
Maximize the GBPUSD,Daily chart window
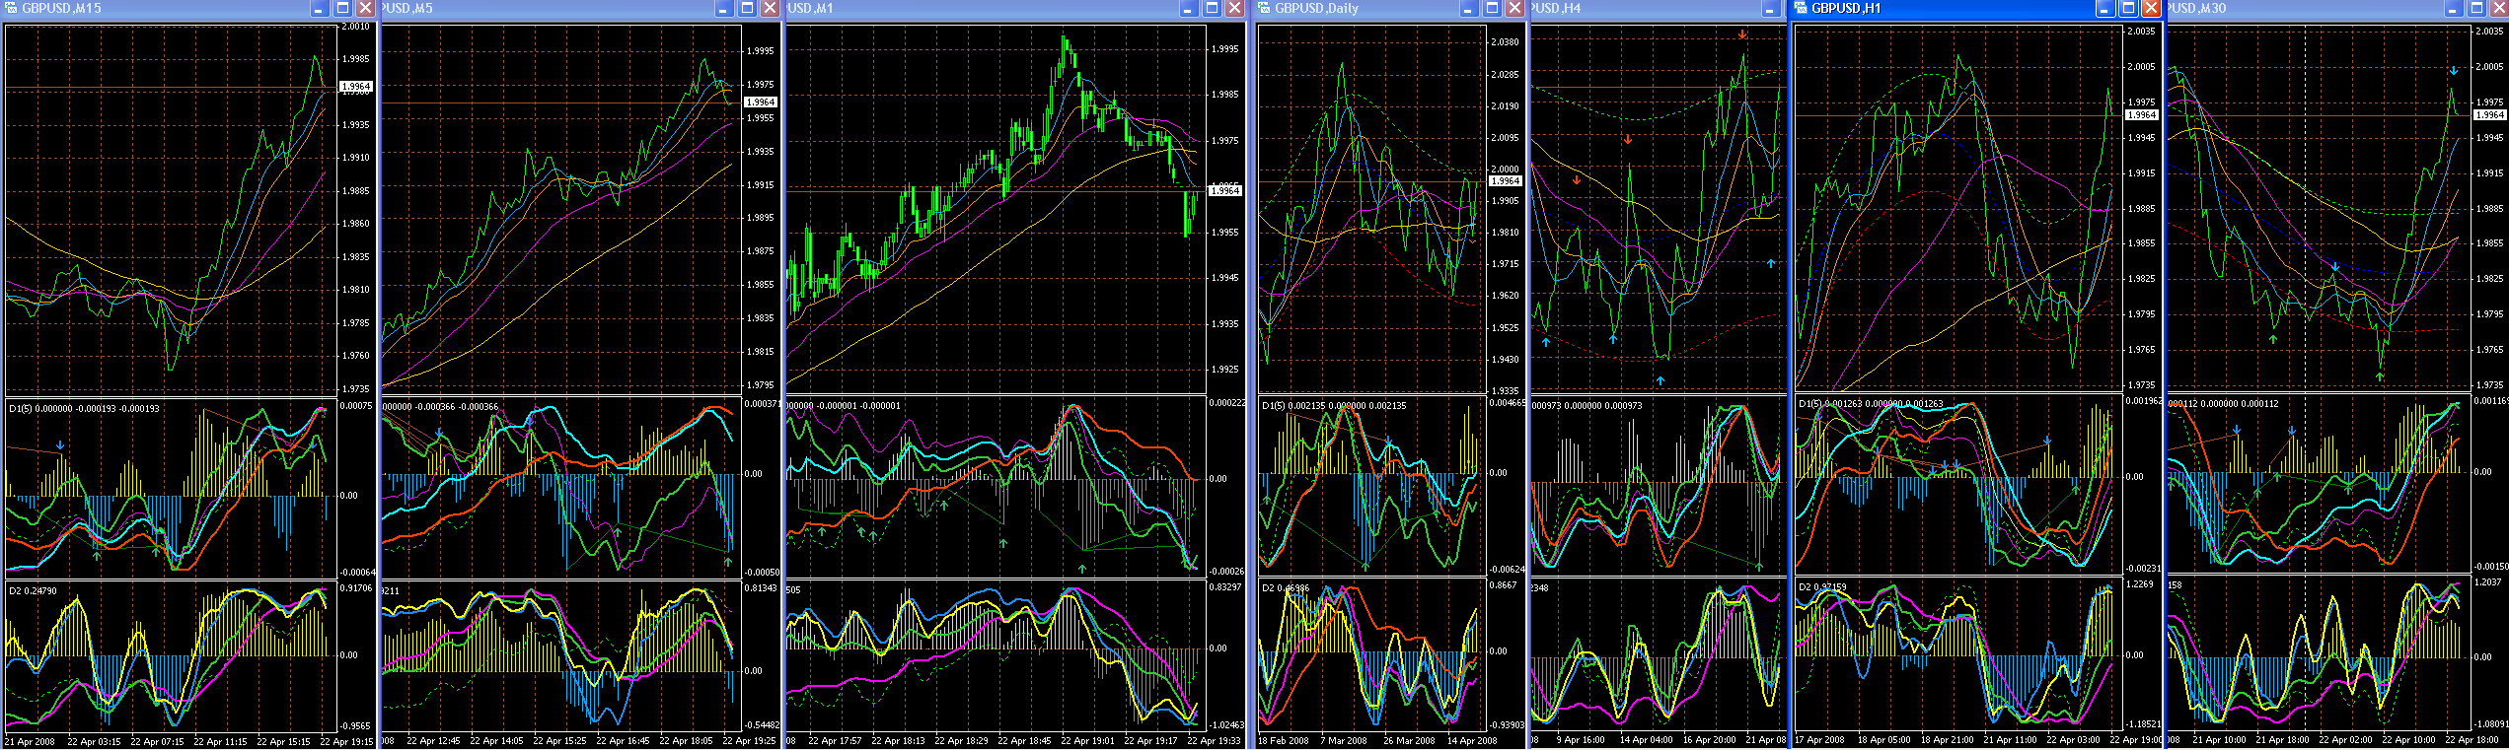[x=1492, y=8]
